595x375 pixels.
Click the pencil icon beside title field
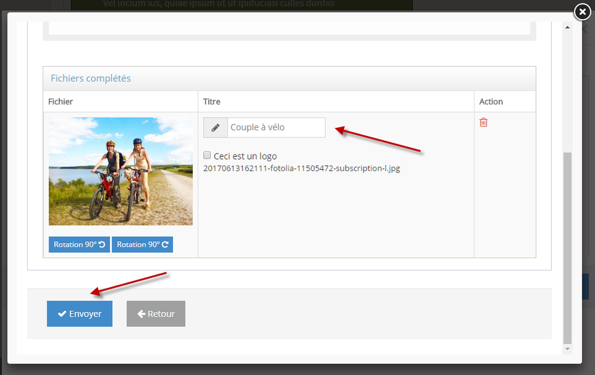[x=216, y=127]
